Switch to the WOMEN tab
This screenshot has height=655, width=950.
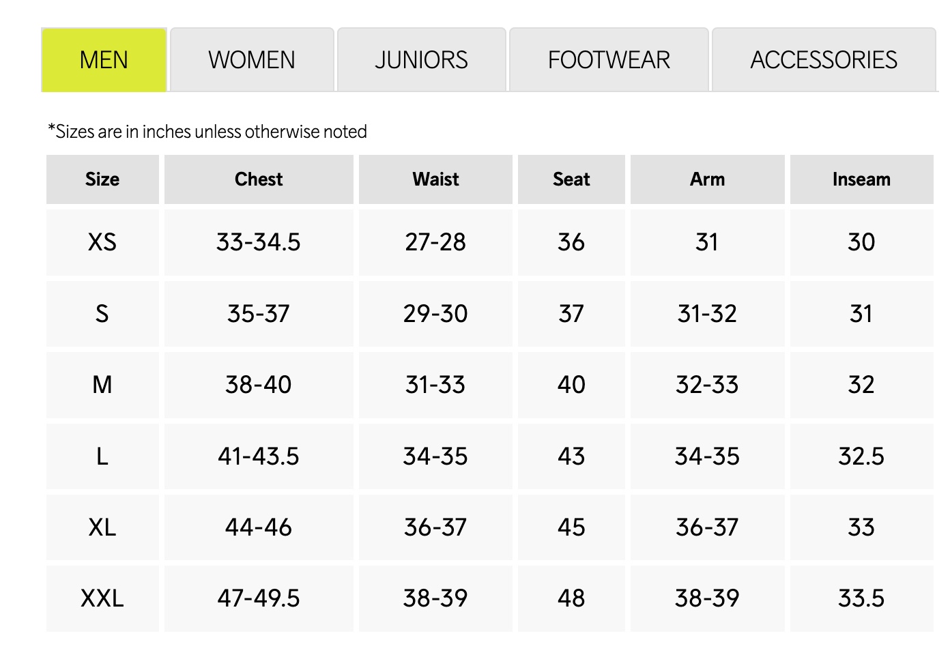[x=252, y=60]
